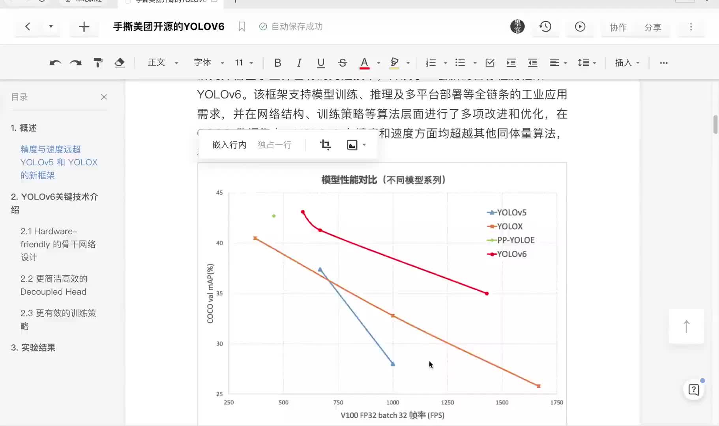Click the vertical scrollbar thumb
The height and width of the screenshot is (426, 719).
click(x=715, y=125)
